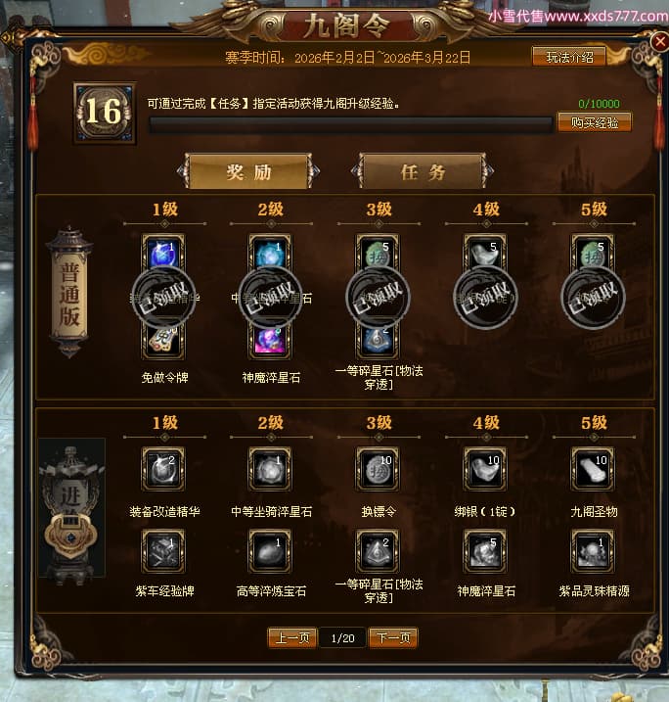Click the advanced-tier 神魔淬星石 icon with count 5

point(485,551)
